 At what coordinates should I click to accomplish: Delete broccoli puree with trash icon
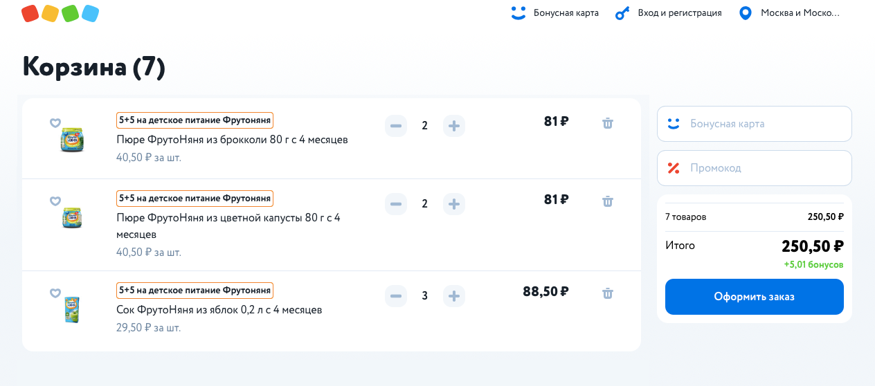[x=608, y=123]
